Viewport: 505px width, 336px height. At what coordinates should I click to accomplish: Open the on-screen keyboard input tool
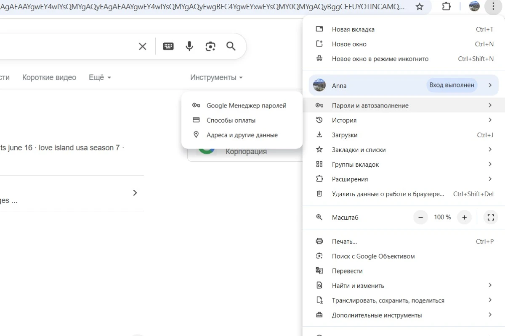coord(168,46)
